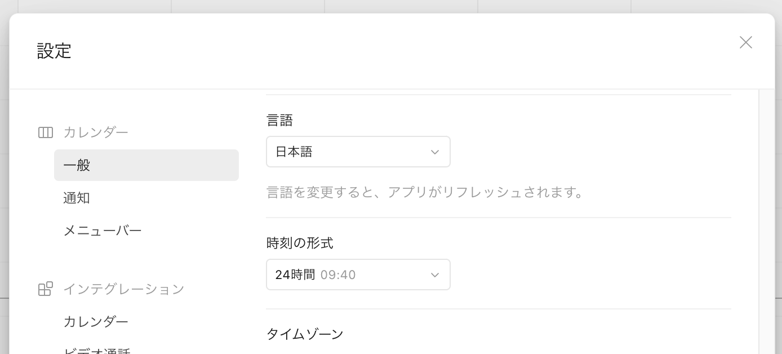The image size is (782, 354).
Task: Click the integrations blocks icon in sidebar
Action: pos(46,289)
